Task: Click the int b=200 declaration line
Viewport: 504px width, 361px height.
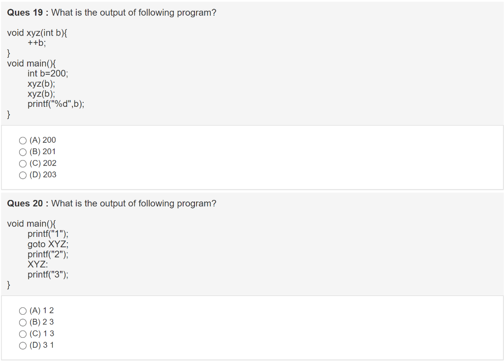Action: click(48, 73)
